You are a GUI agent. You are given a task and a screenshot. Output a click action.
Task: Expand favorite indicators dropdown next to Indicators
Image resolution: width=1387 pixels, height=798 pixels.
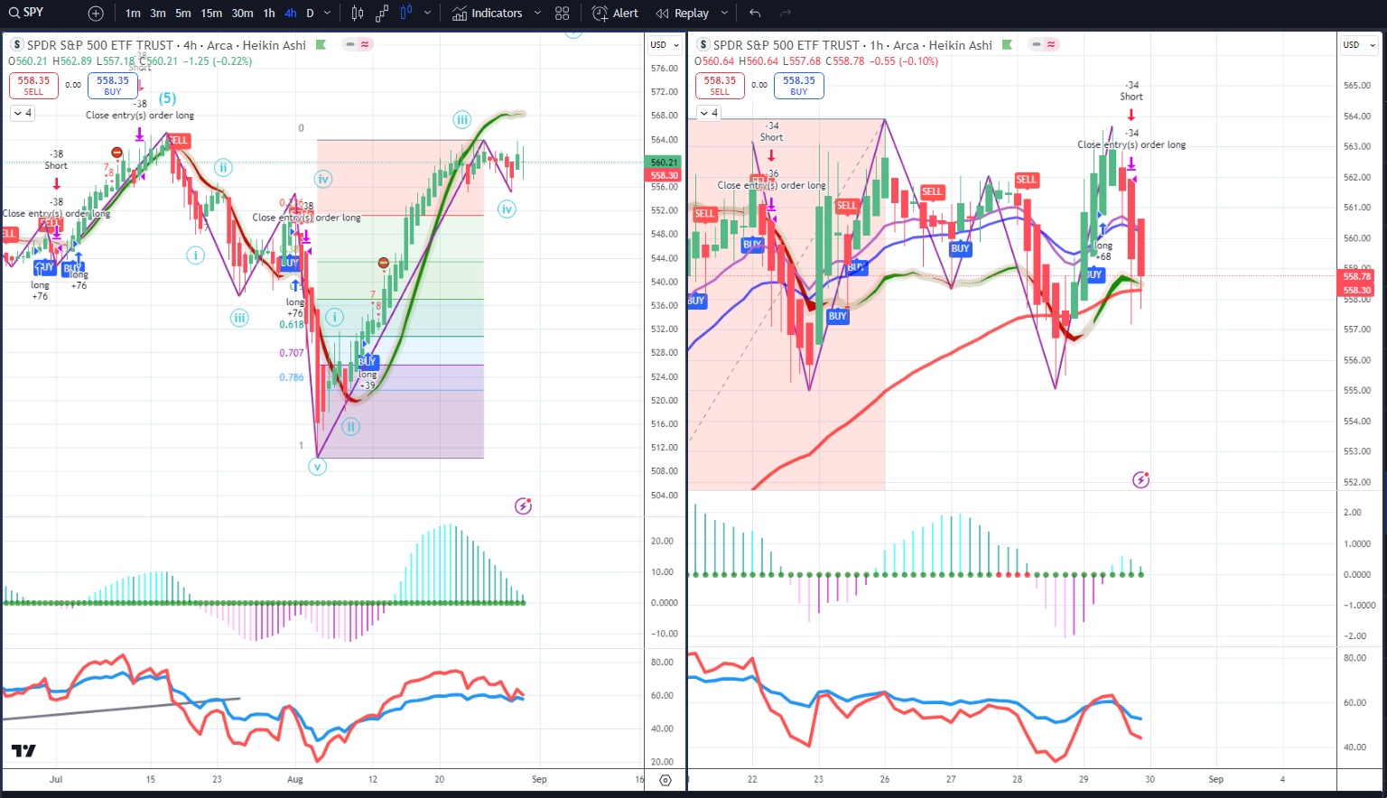pos(537,14)
